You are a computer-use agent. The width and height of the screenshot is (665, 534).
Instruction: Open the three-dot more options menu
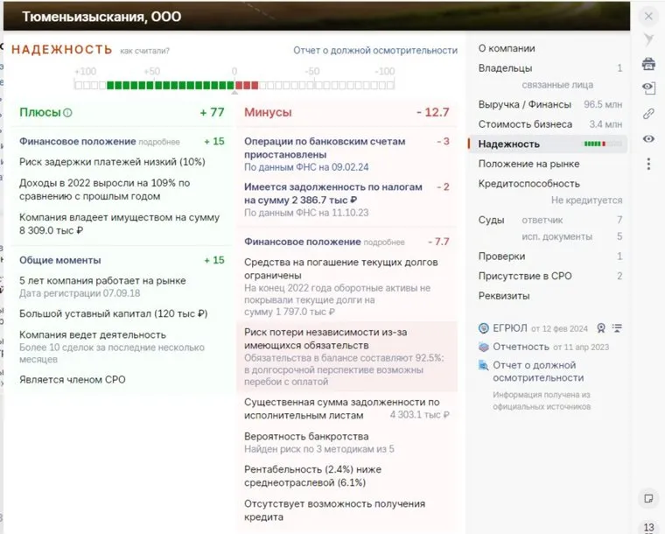pyautogui.click(x=648, y=164)
